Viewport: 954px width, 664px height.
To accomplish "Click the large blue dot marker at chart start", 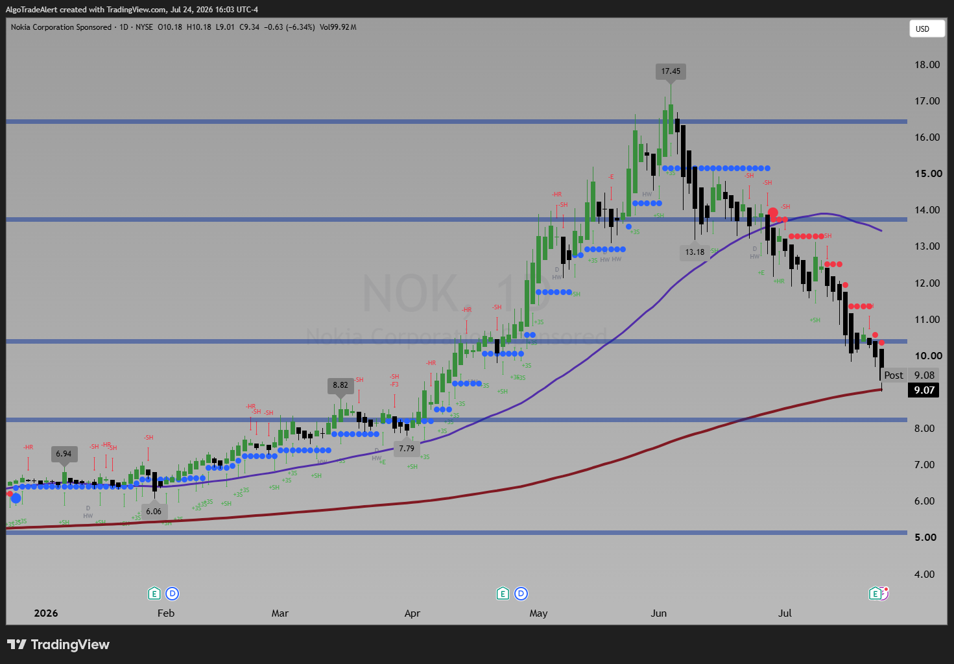I will tap(16, 498).
